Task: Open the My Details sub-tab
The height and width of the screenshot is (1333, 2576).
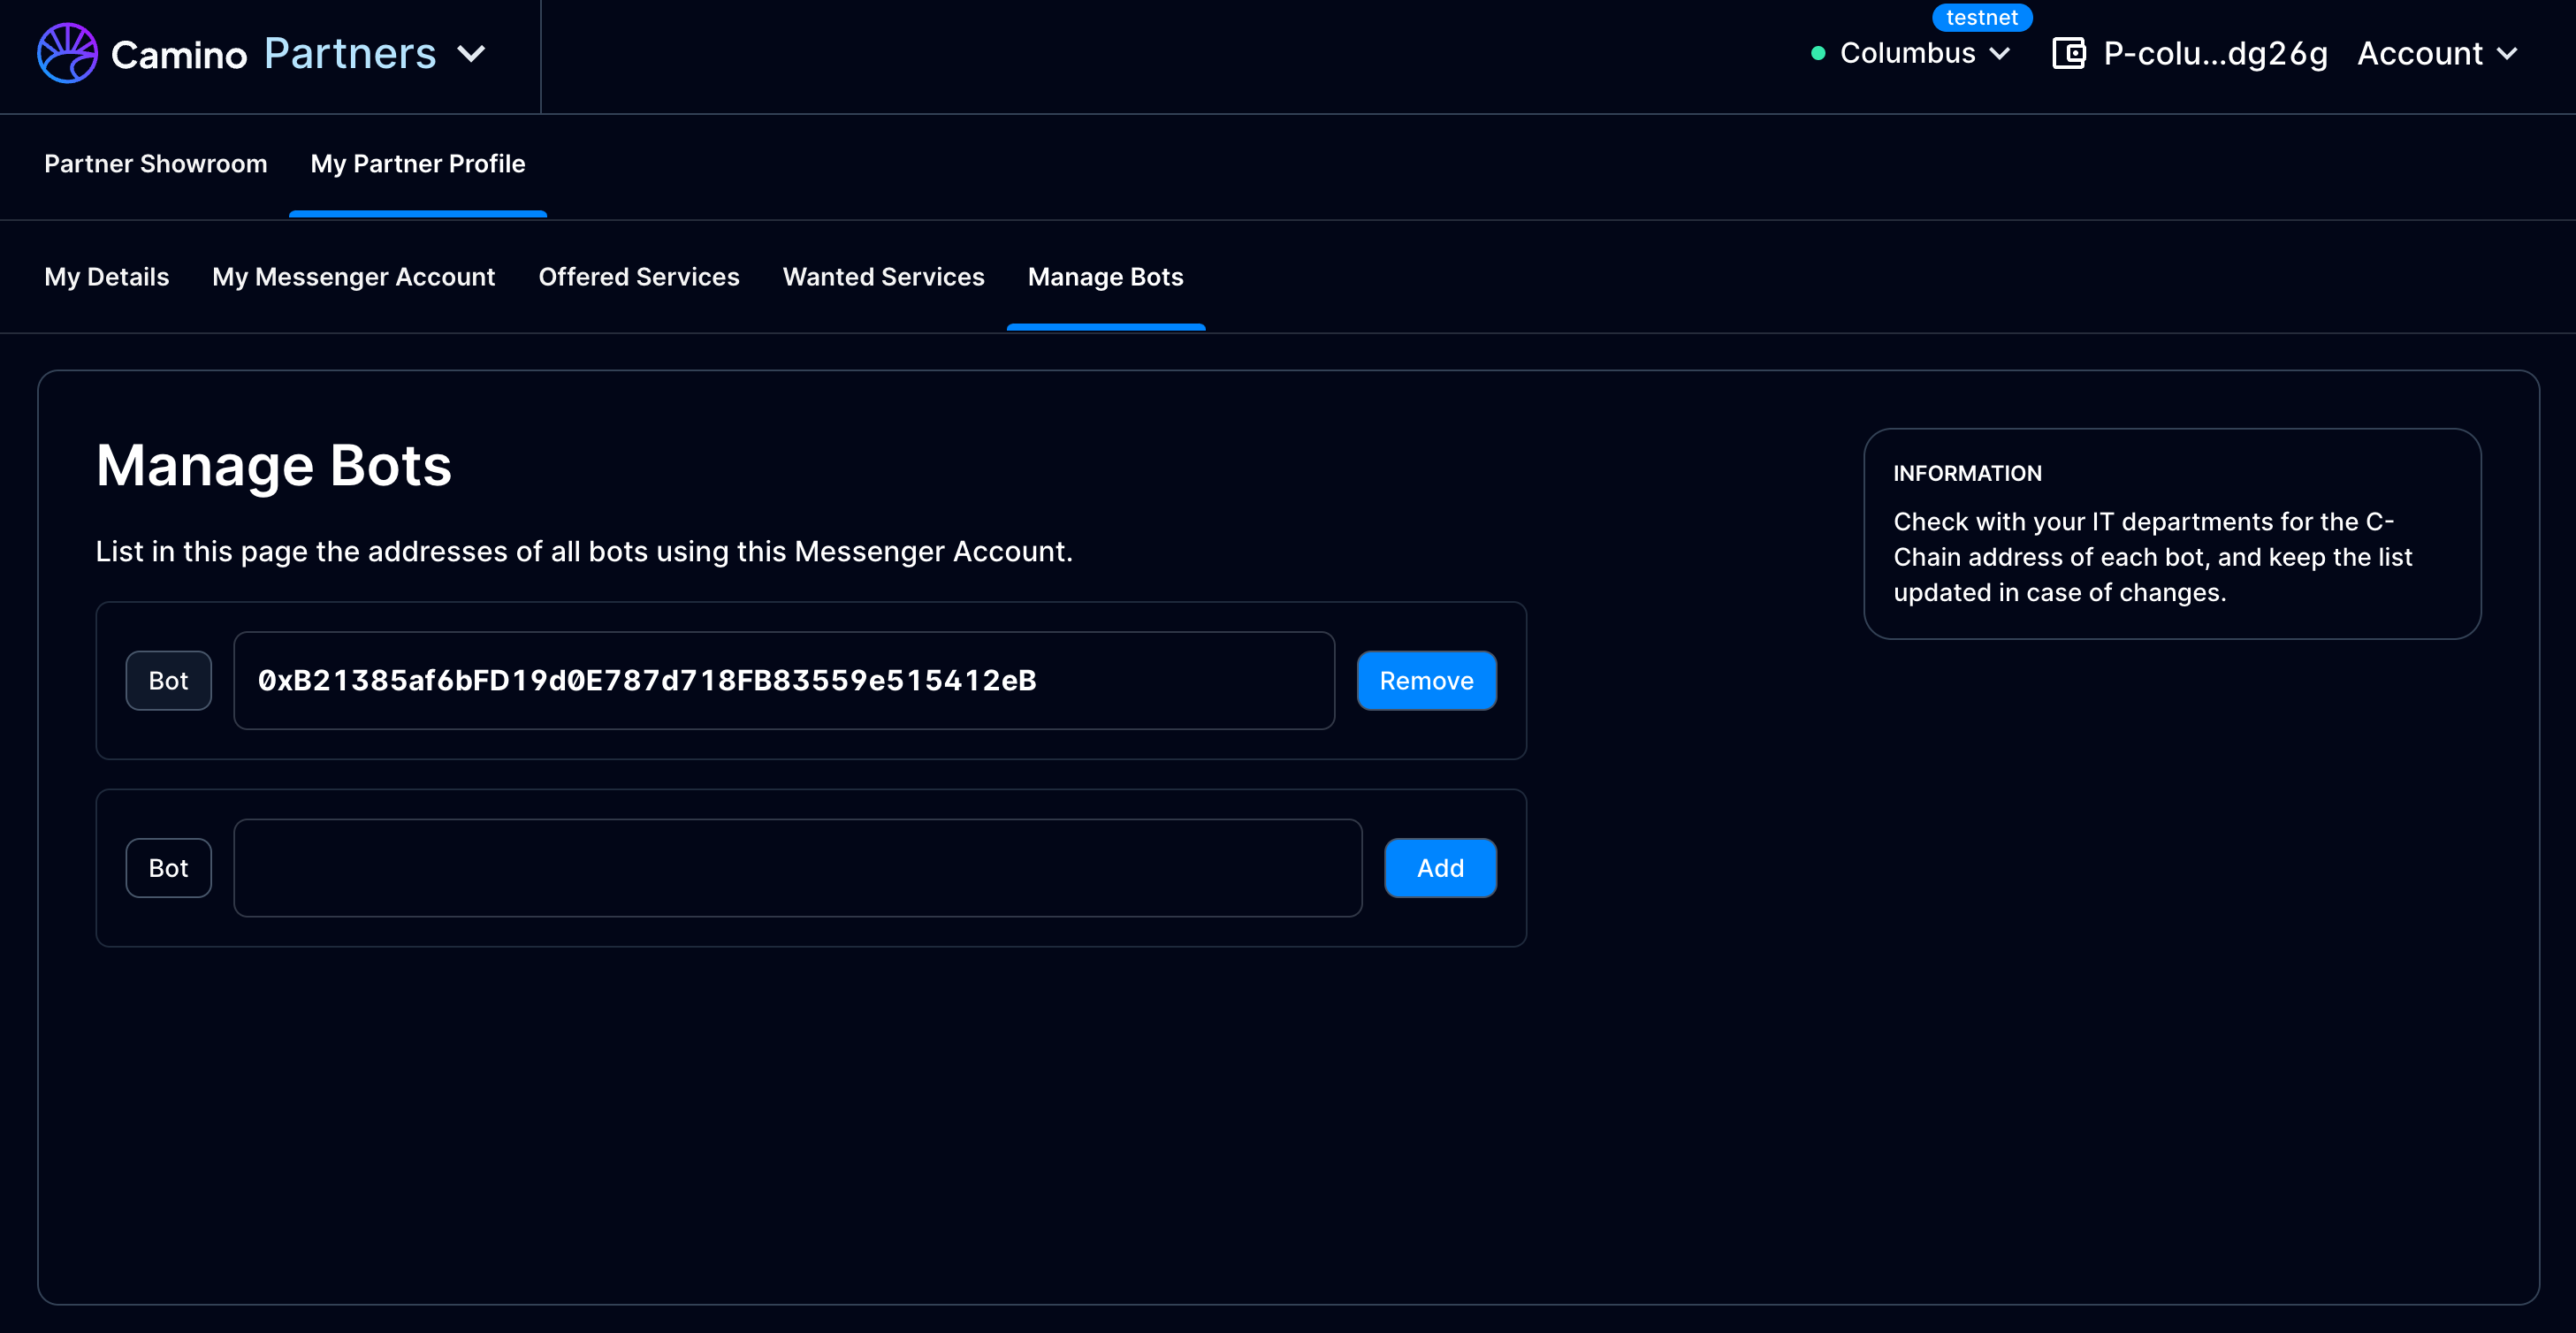Action: point(107,277)
